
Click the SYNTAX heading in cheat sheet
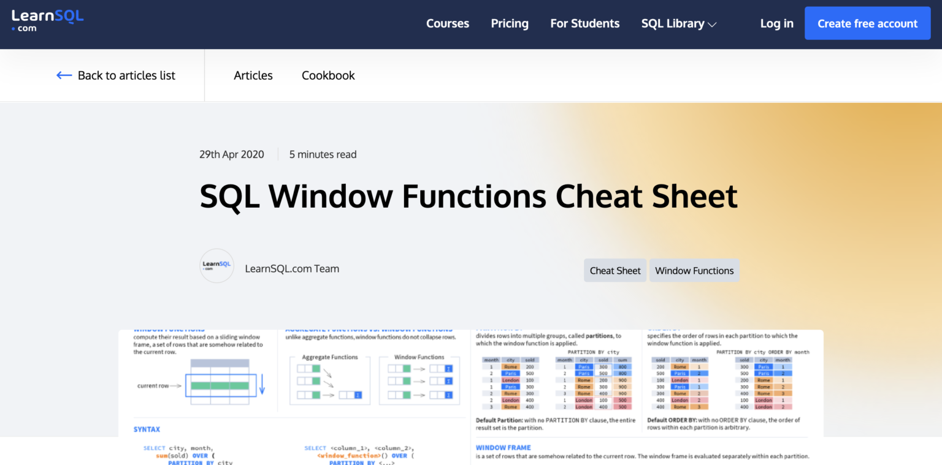click(147, 429)
